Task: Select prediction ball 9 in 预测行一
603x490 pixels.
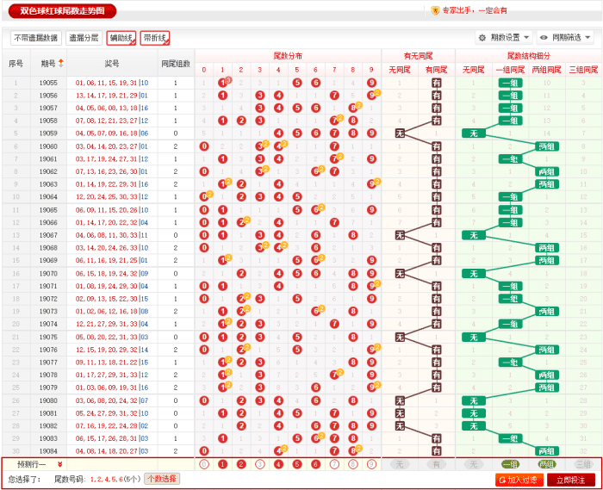Action: pyautogui.click(x=371, y=464)
